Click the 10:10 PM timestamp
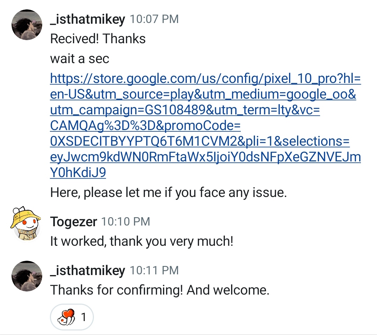This screenshot has width=377, height=335. coord(125,222)
